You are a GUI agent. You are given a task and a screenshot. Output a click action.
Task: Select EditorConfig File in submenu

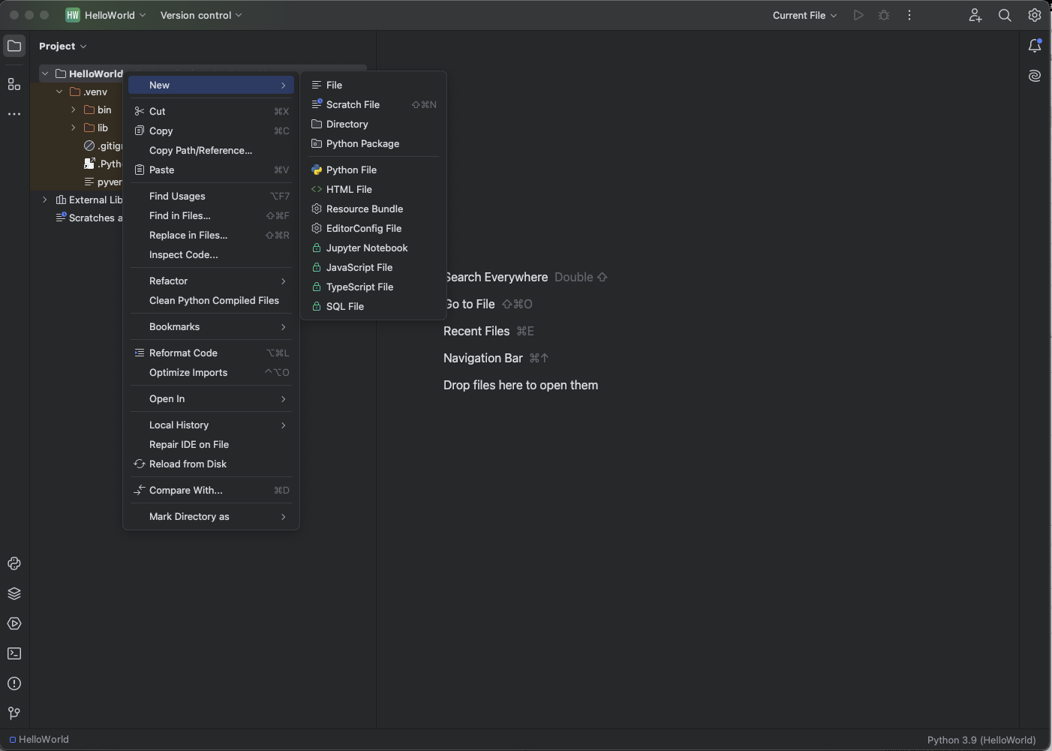click(x=373, y=228)
